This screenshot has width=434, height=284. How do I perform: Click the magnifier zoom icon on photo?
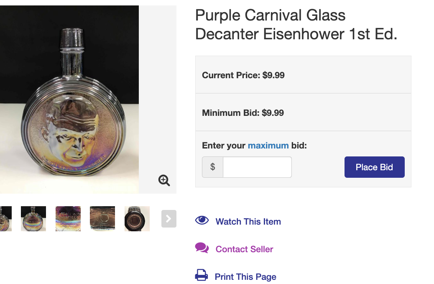pos(164,180)
